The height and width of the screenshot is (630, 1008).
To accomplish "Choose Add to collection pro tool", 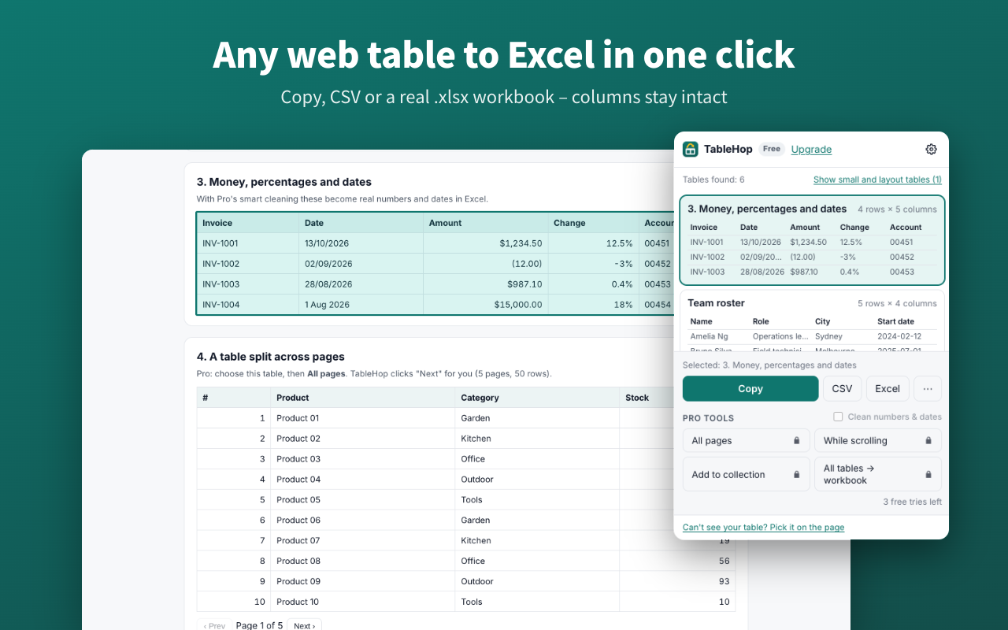I will click(x=746, y=475).
